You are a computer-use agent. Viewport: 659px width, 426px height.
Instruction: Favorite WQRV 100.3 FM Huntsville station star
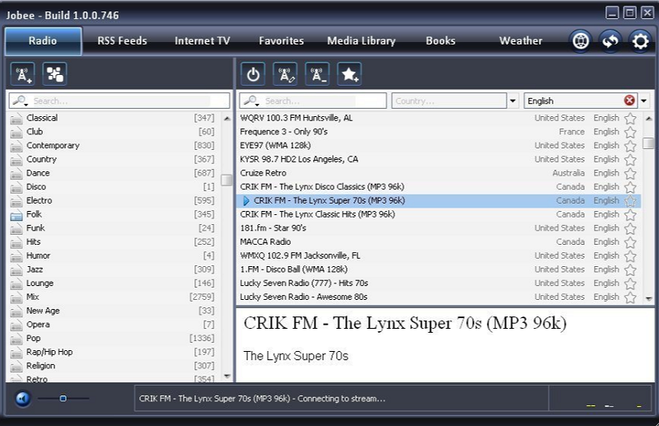click(x=630, y=119)
